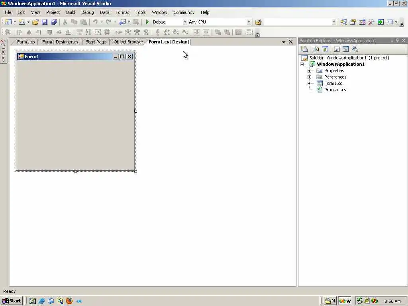The height and width of the screenshot is (306, 408).
Task: Save the current file with floppy icon
Action: (x=45, y=22)
